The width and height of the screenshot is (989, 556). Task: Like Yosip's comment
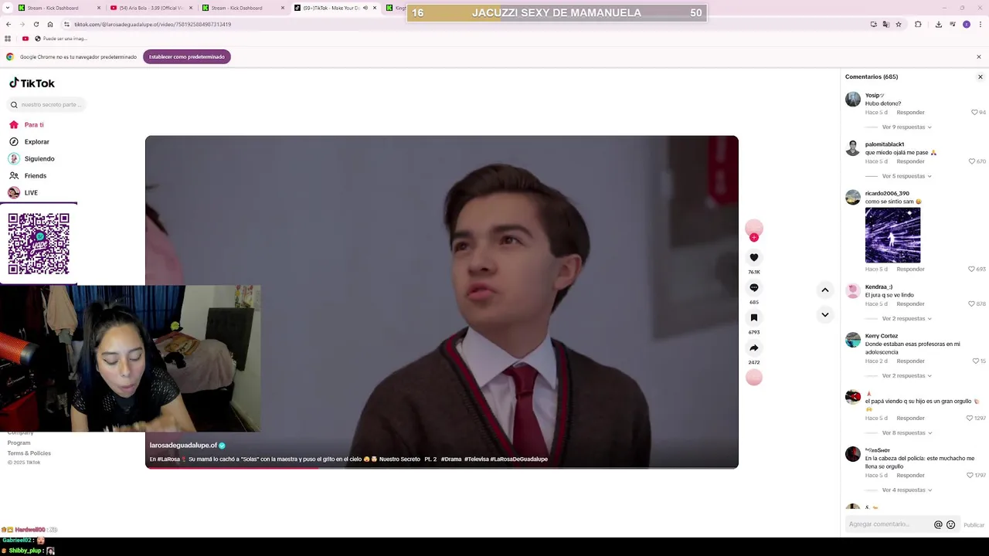(x=974, y=112)
